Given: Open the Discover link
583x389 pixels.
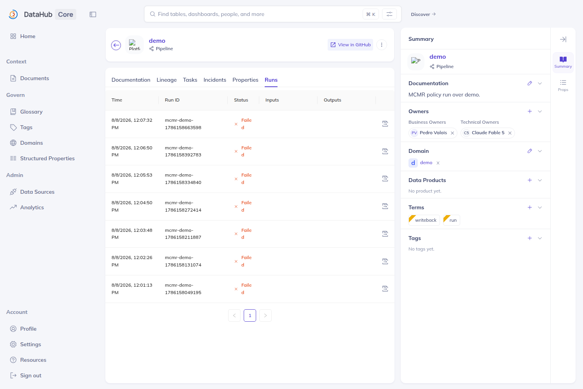Looking at the screenshot, I should (x=423, y=14).
